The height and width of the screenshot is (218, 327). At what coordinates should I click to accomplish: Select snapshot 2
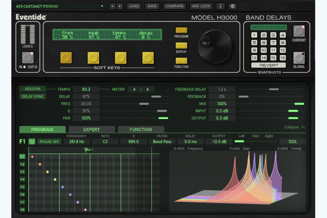pyautogui.click(x=264, y=35)
